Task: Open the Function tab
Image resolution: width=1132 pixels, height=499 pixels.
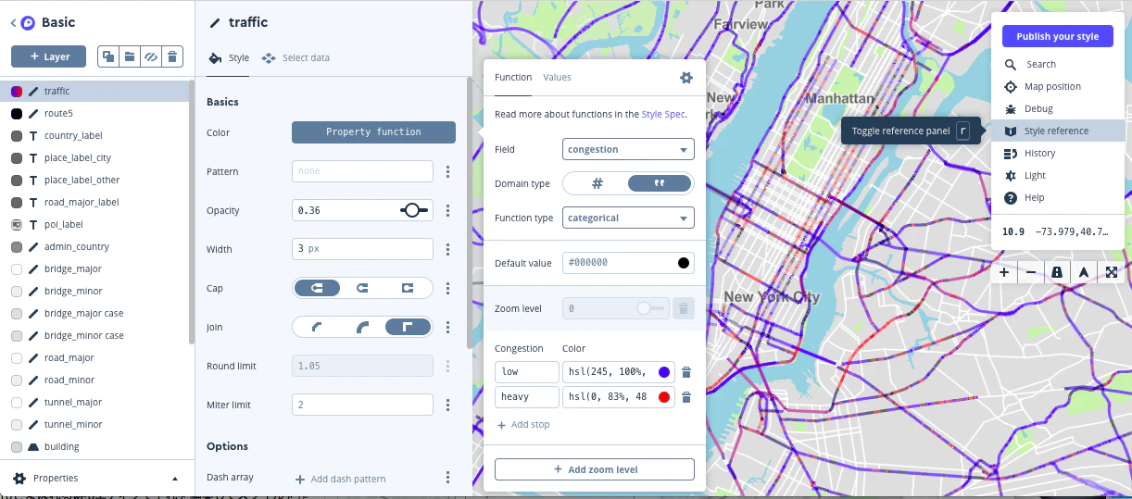Action: coord(513,78)
